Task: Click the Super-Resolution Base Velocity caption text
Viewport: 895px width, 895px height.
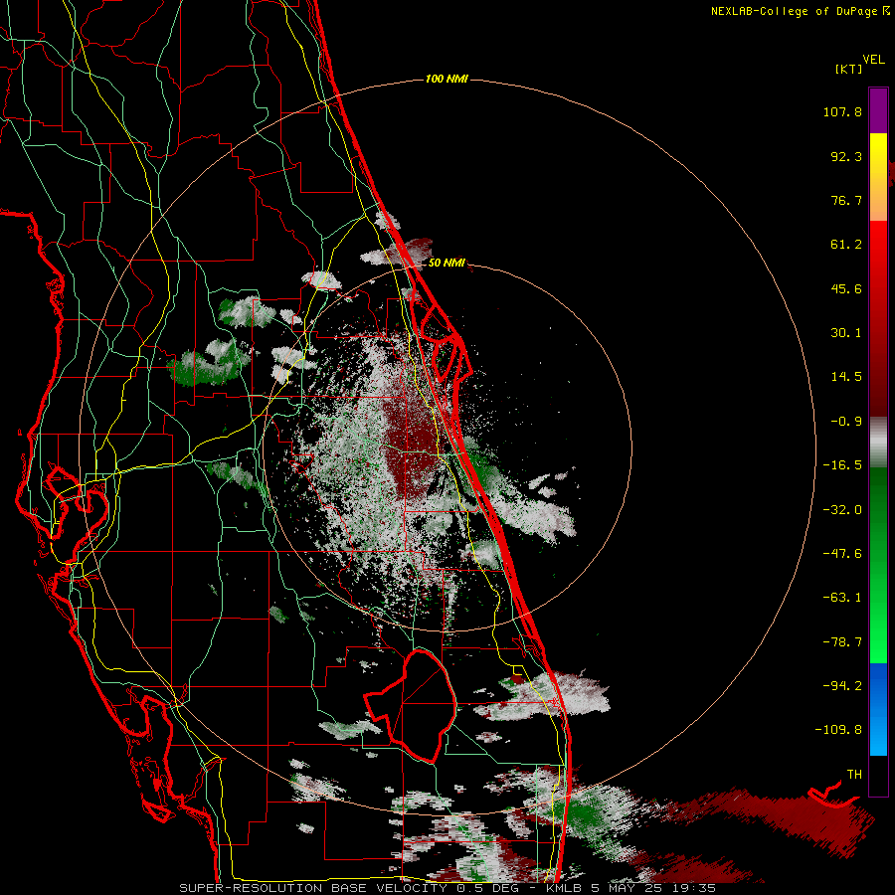Action: (447, 888)
